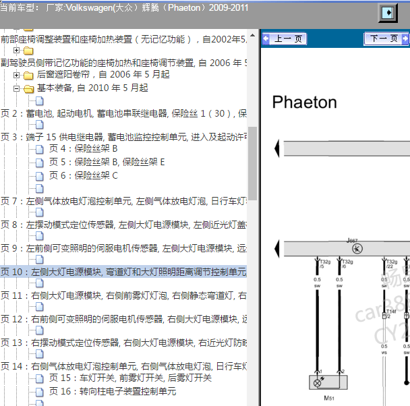Screen dimensions: 410x406
Task: Open page 15 车灯开关 document icon
Action: (40, 378)
